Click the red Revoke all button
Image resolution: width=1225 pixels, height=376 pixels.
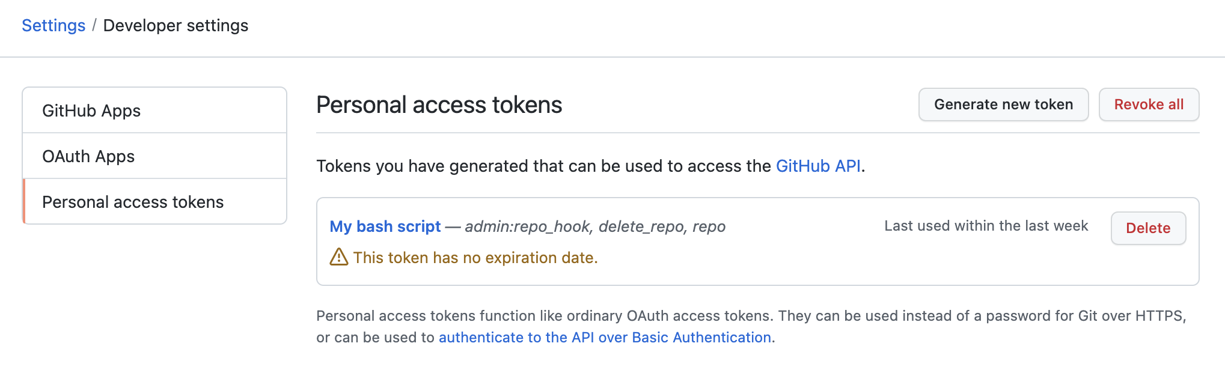[1149, 105]
